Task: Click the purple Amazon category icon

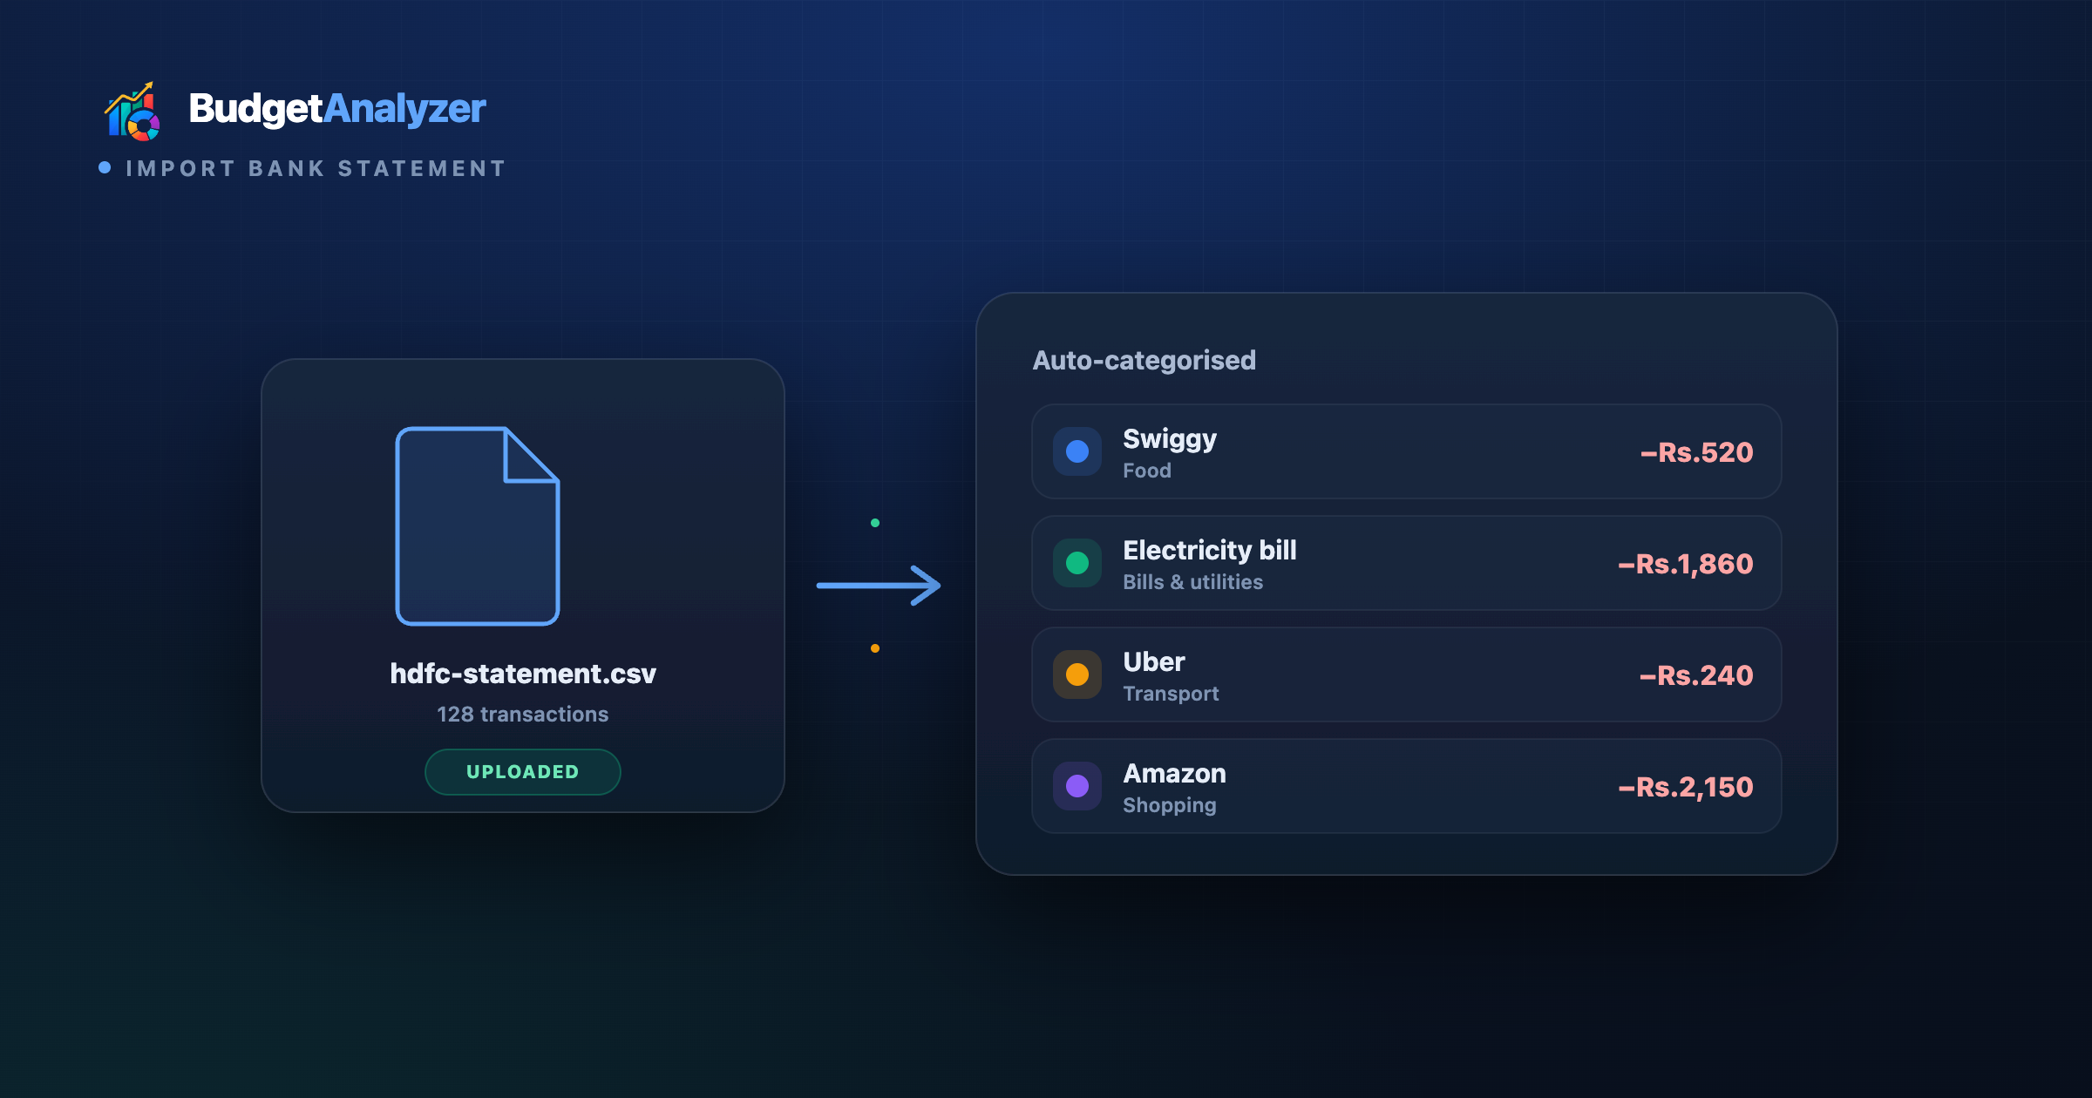Action: [x=1077, y=786]
